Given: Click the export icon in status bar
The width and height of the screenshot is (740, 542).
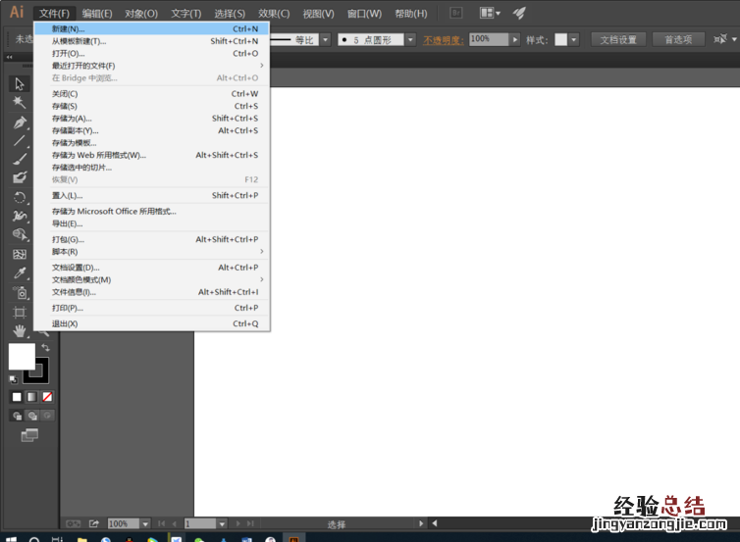Looking at the screenshot, I should [x=94, y=523].
